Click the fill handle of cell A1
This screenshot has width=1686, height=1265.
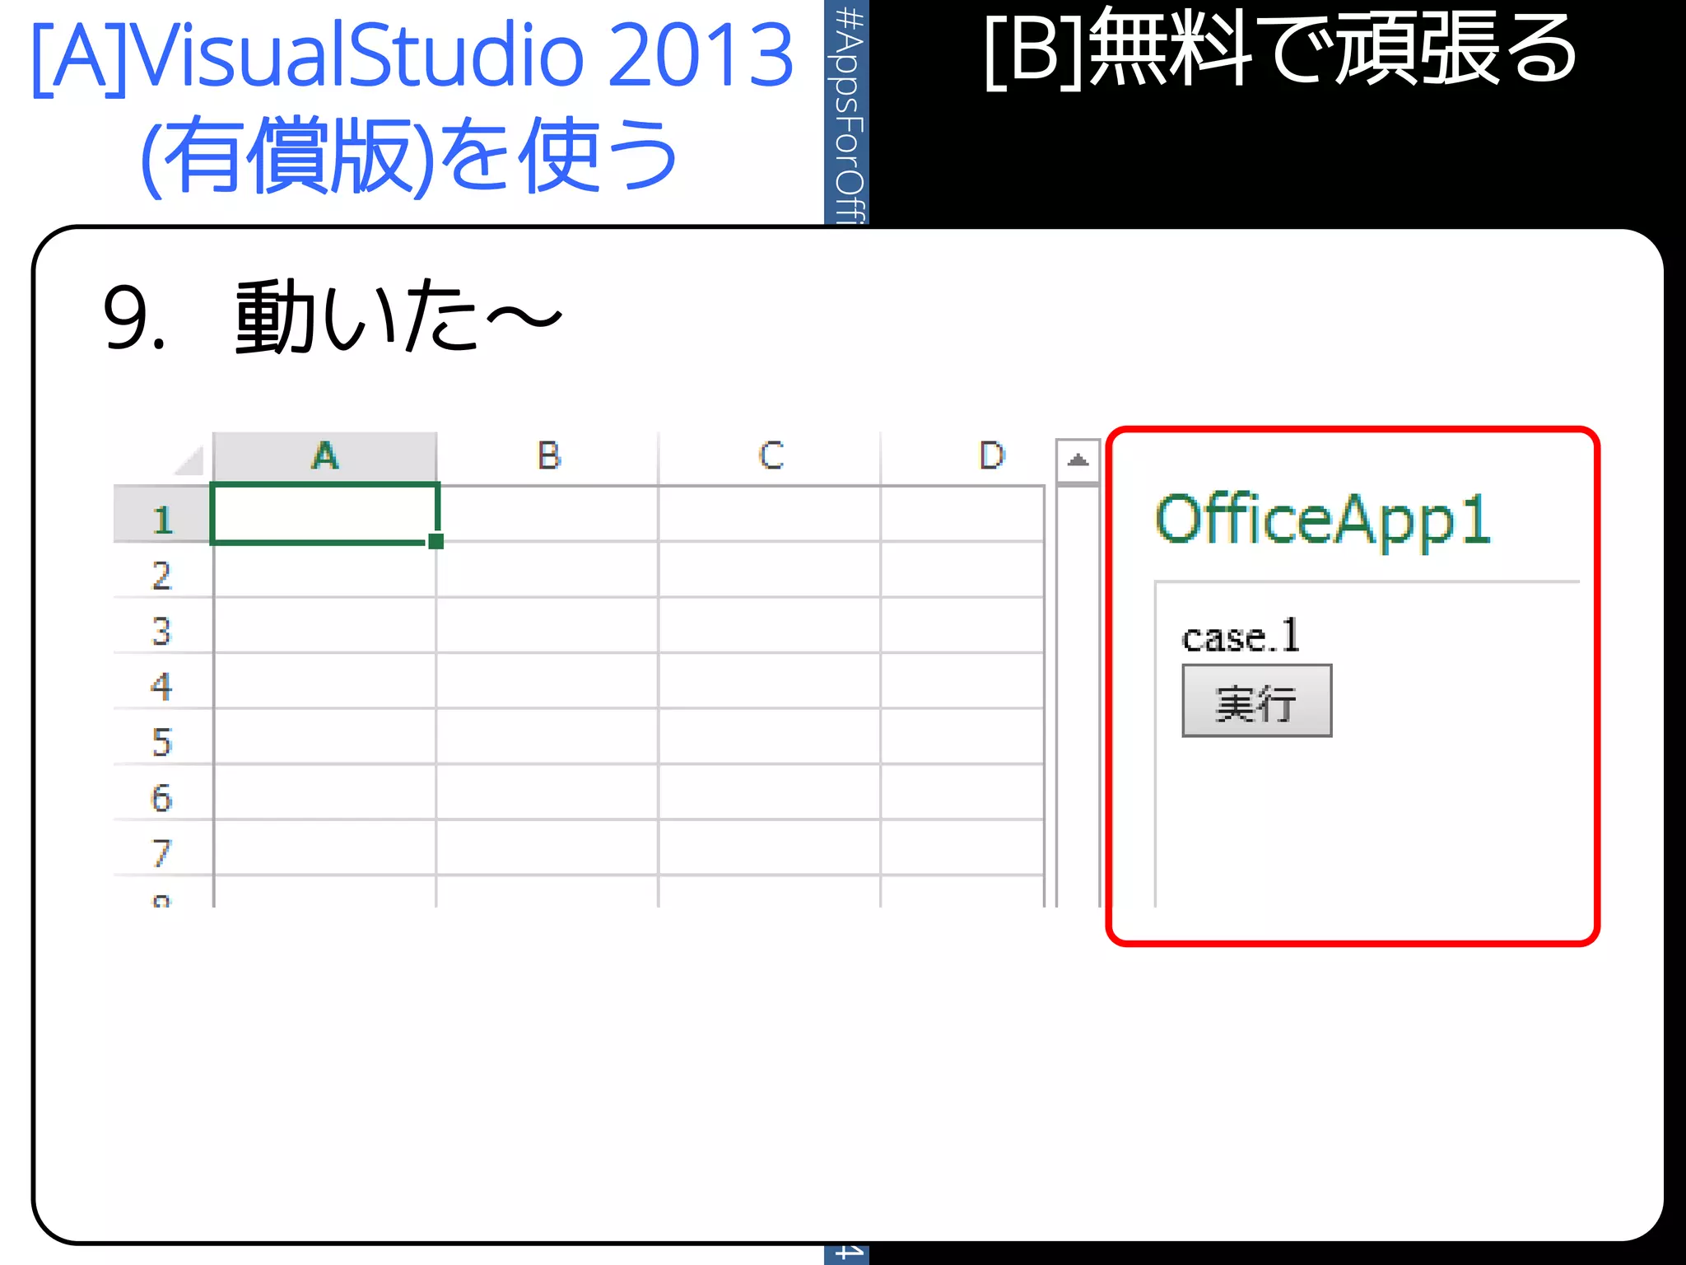(x=436, y=541)
